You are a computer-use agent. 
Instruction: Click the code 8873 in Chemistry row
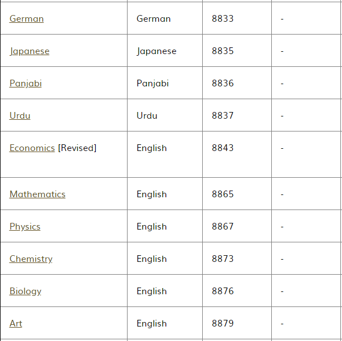(x=223, y=259)
